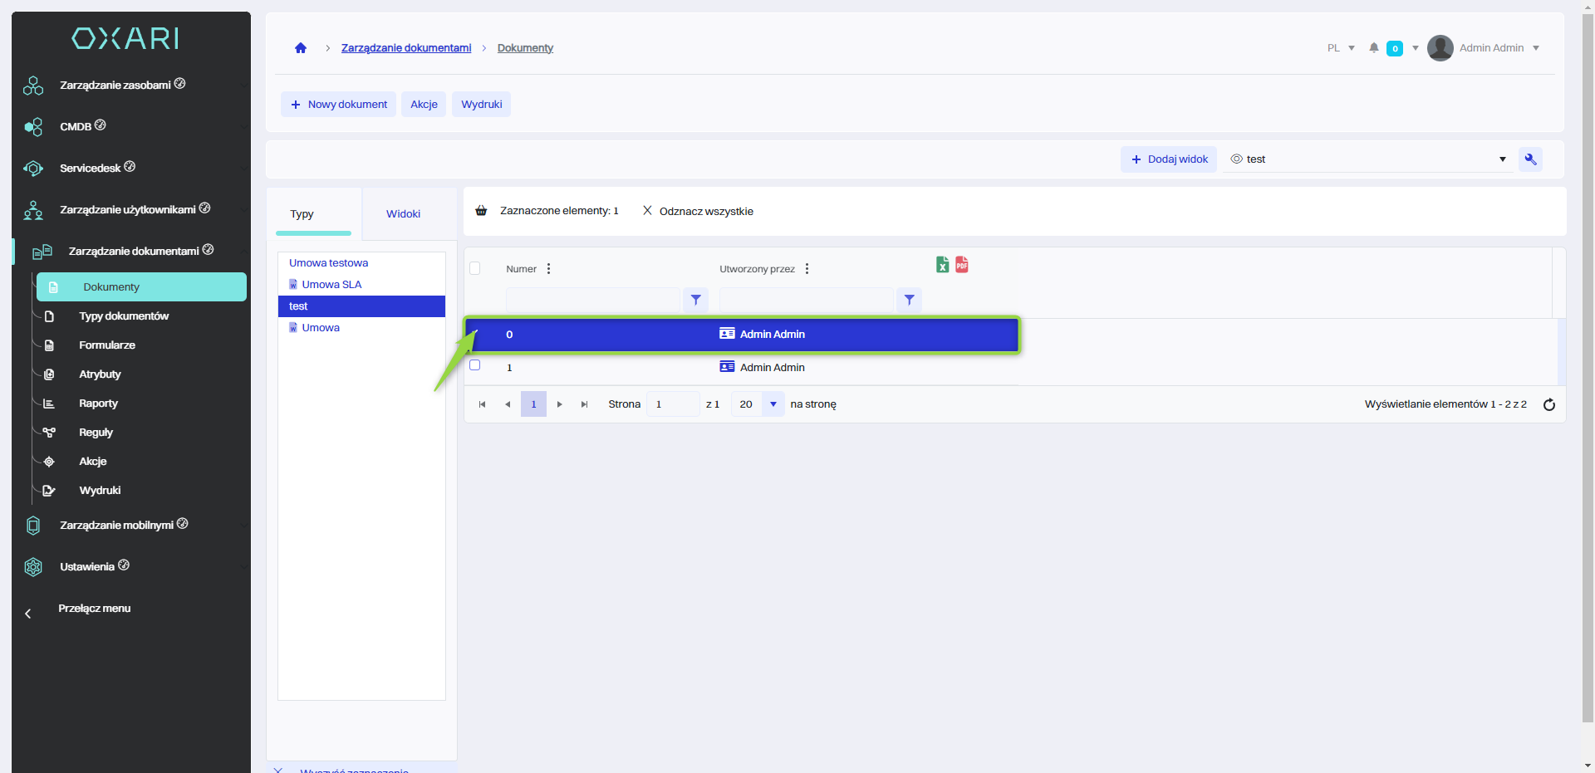This screenshot has width=1595, height=773.
Task: Open Numer column options menu
Action: [x=548, y=269]
